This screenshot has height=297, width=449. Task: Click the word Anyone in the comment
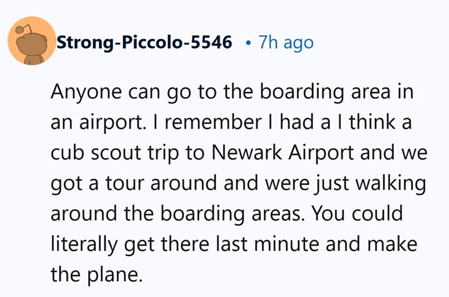pyautogui.click(x=86, y=92)
